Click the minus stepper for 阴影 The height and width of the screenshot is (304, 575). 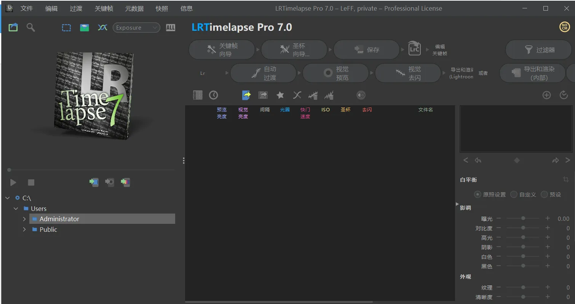coord(498,247)
